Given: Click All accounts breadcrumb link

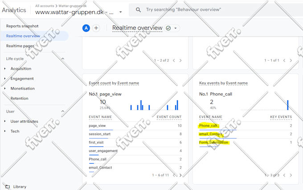Looking at the screenshot, I should [45, 6].
